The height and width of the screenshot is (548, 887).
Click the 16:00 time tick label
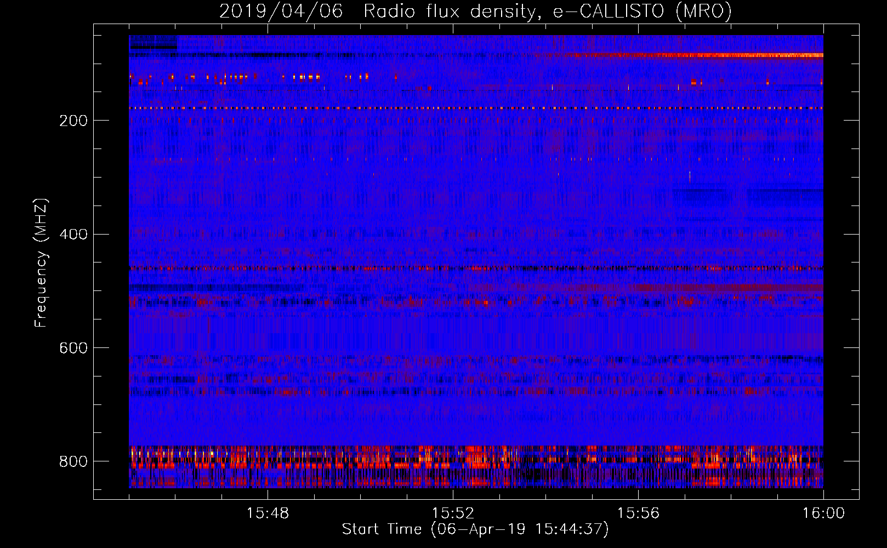[823, 513]
